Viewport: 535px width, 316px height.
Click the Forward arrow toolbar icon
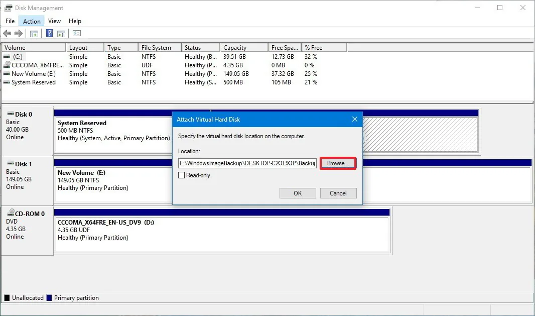pyautogui.click(x=19, y=34)
